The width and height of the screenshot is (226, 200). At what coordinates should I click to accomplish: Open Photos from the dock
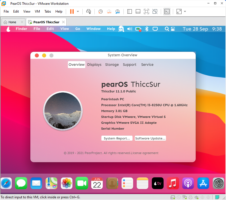coord(67,183)
